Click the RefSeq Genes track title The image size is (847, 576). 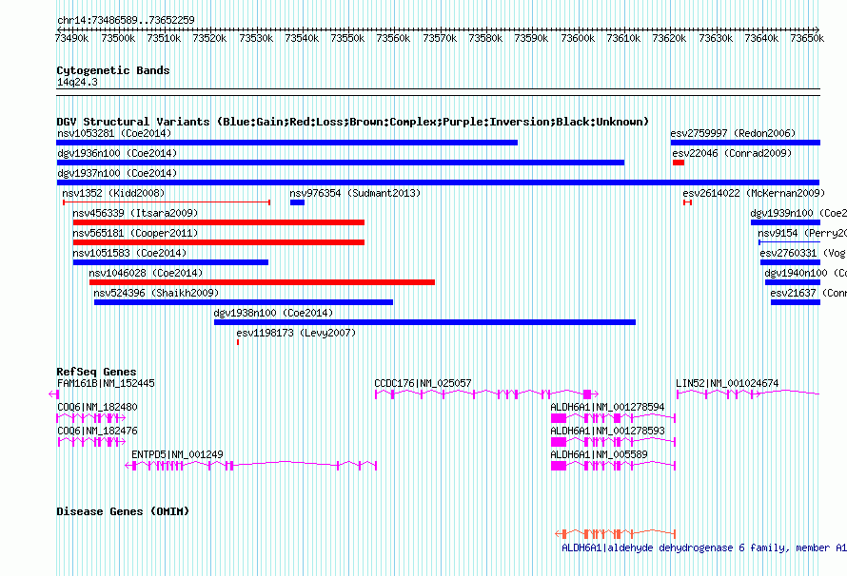point(96,372)
